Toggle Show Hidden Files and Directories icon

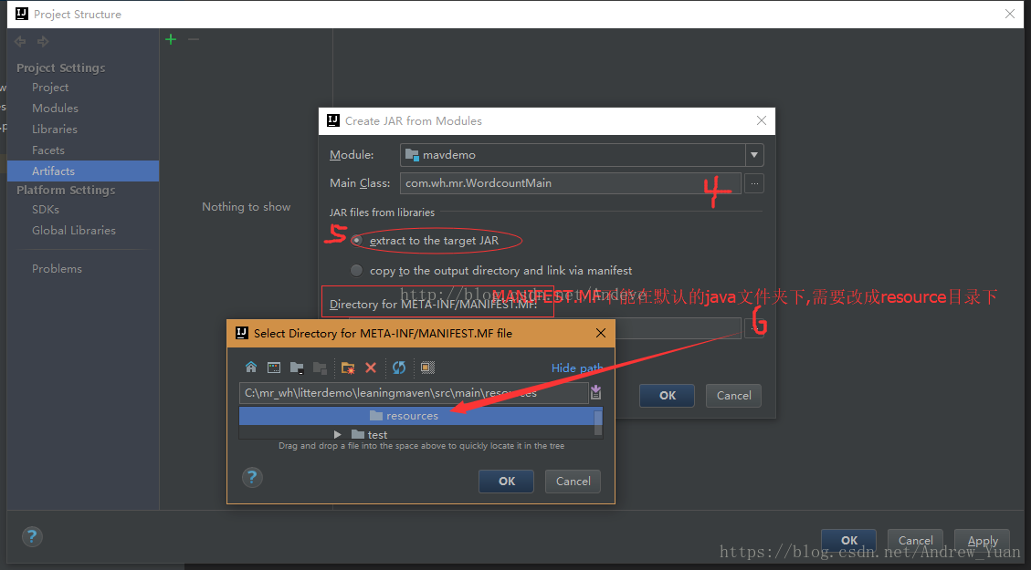(427, 368)
